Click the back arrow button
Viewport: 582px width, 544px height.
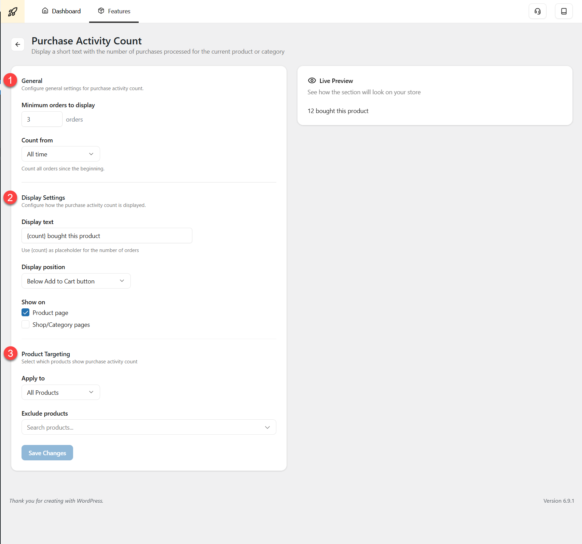(x=18, y=44)
